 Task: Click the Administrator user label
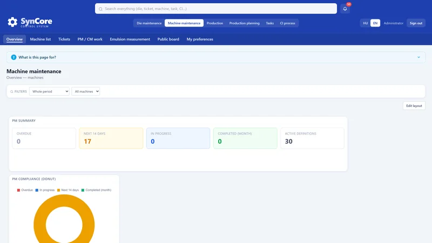(394, 23)
